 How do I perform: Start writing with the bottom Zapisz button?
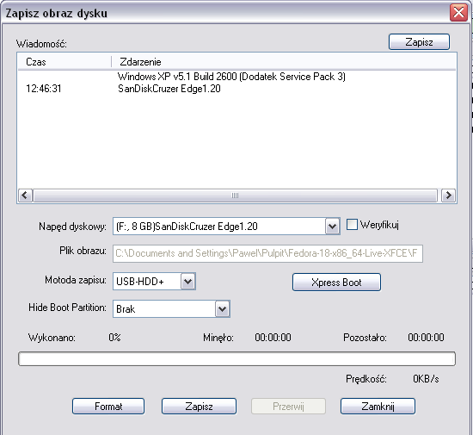(199, 407)
